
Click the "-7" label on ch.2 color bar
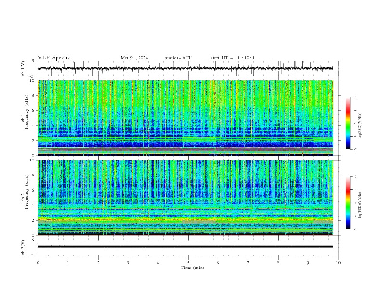(355, 229)
